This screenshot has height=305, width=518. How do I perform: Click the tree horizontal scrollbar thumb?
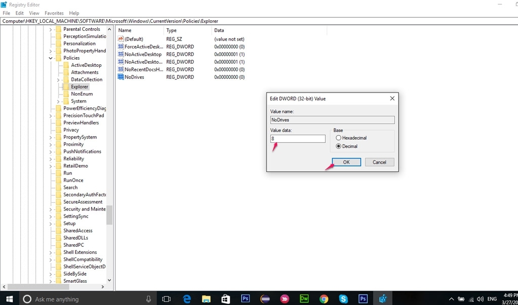click(x=39, y=287)
